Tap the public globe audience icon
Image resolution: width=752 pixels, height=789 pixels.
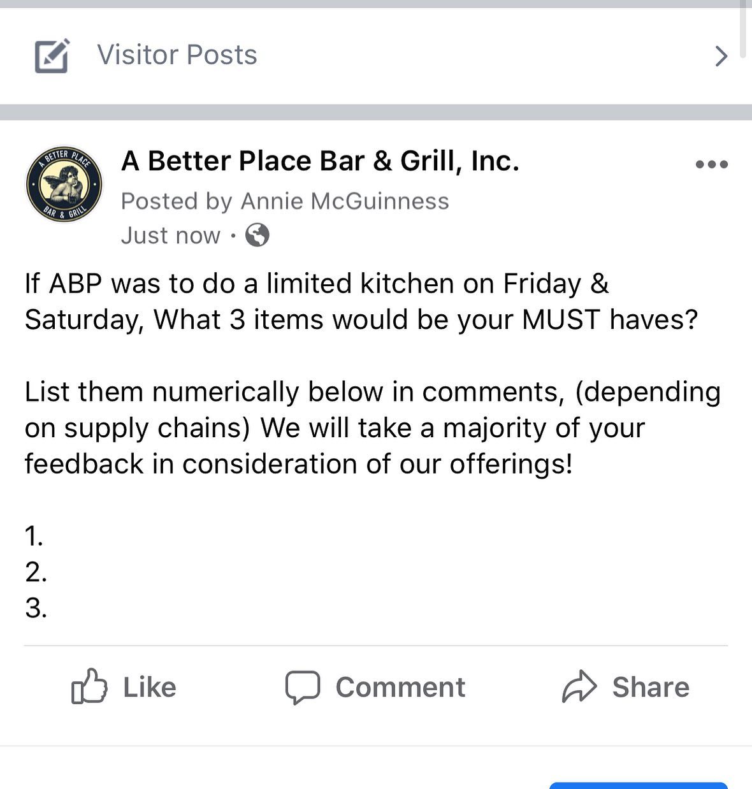point(257,235)
